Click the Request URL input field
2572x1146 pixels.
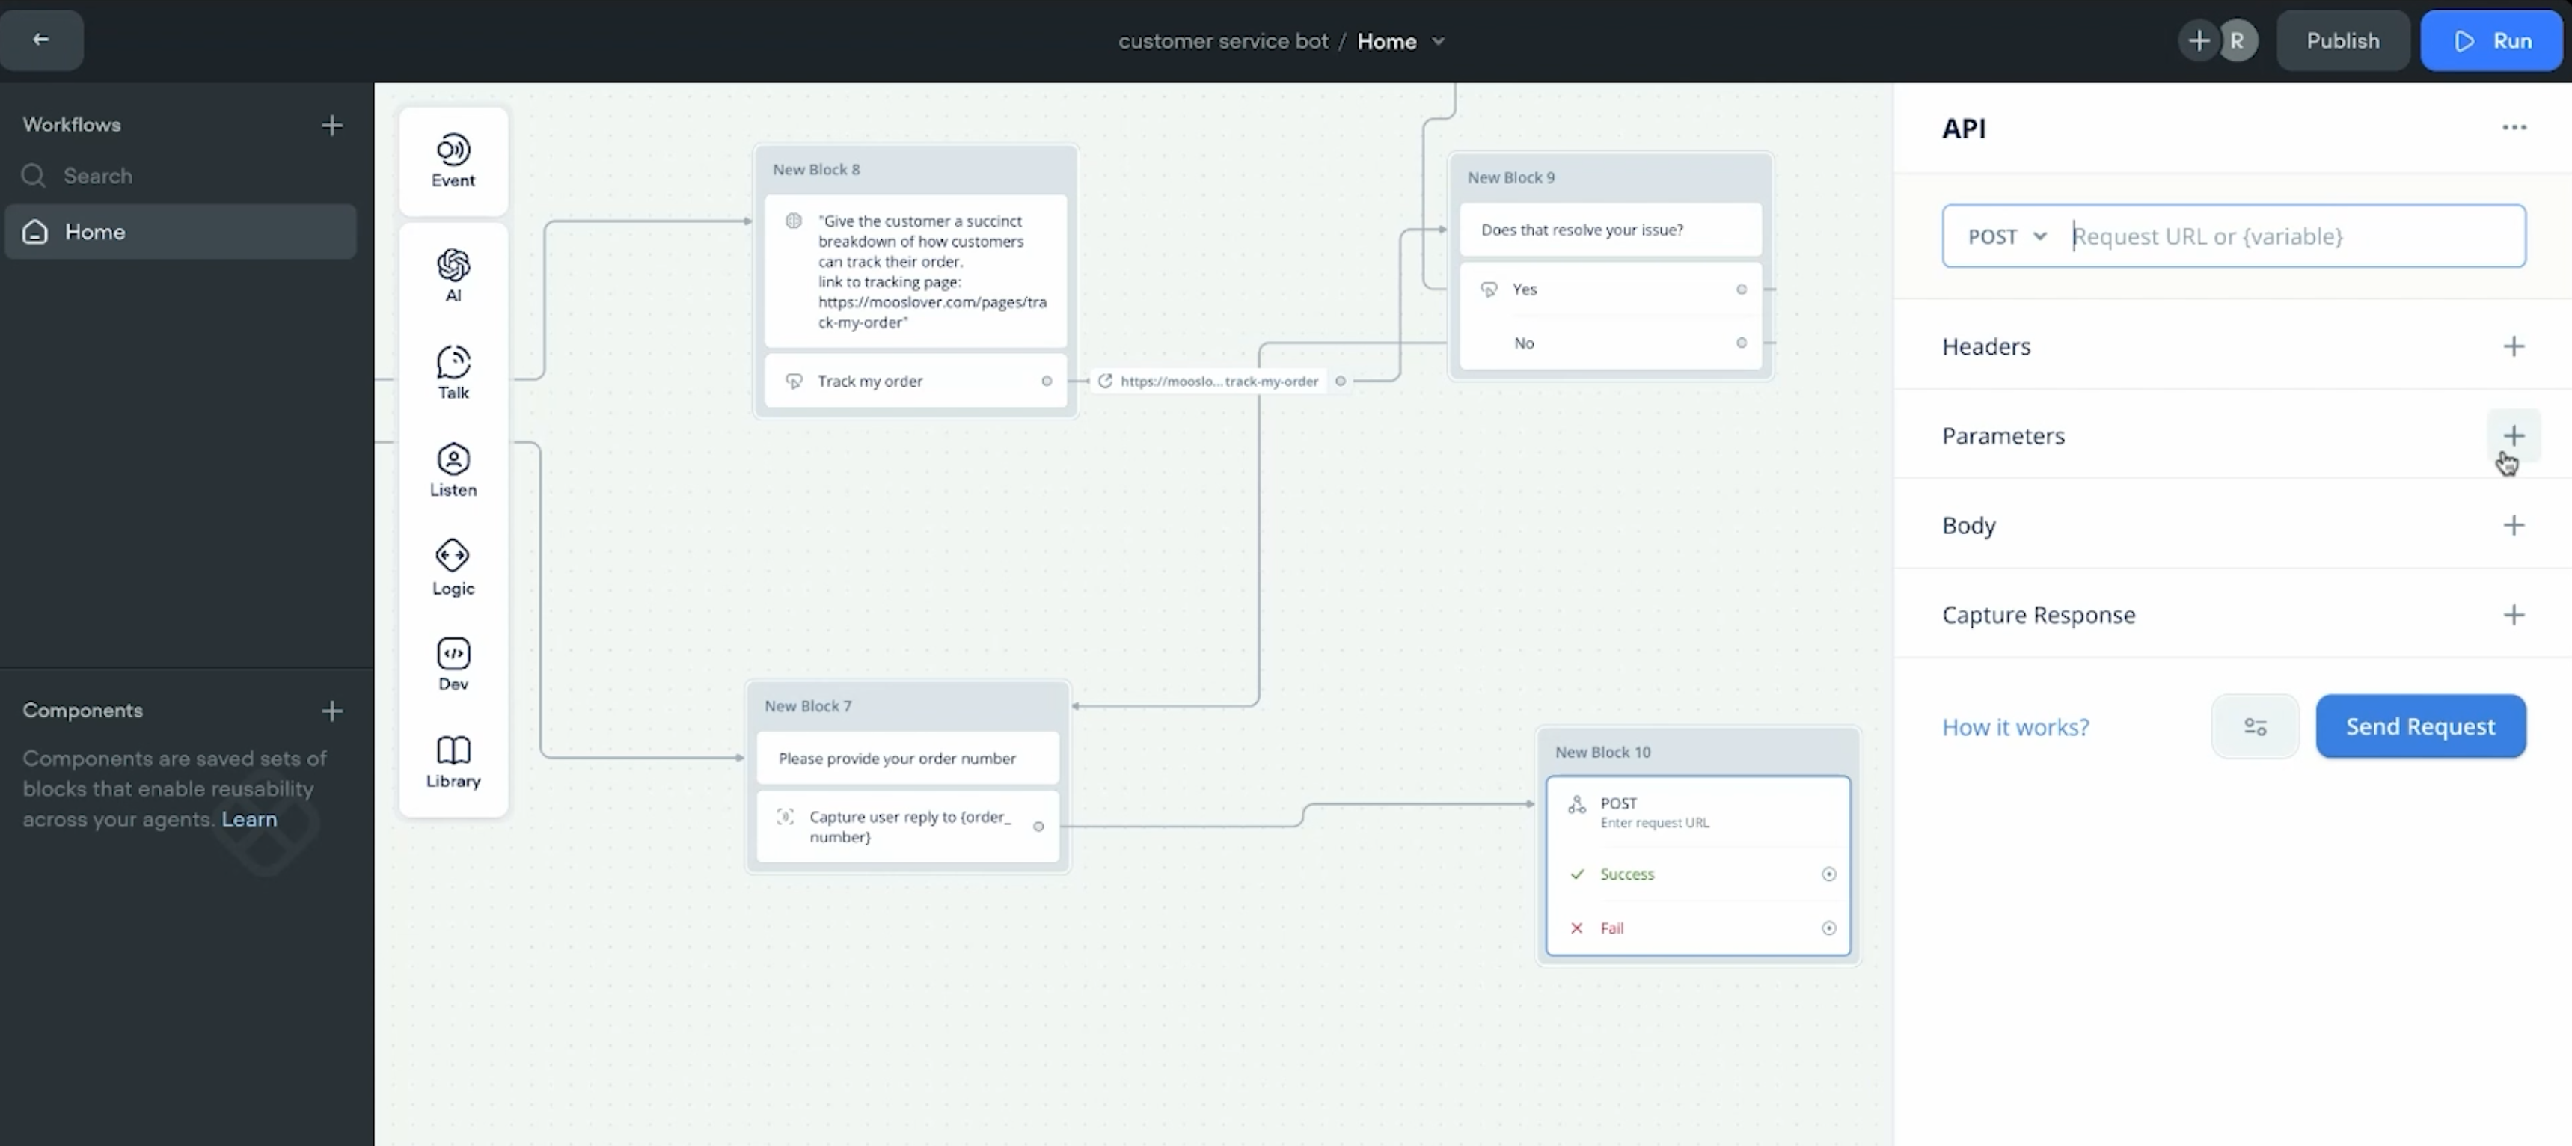pyautogui.click(x=2286, y=236)
